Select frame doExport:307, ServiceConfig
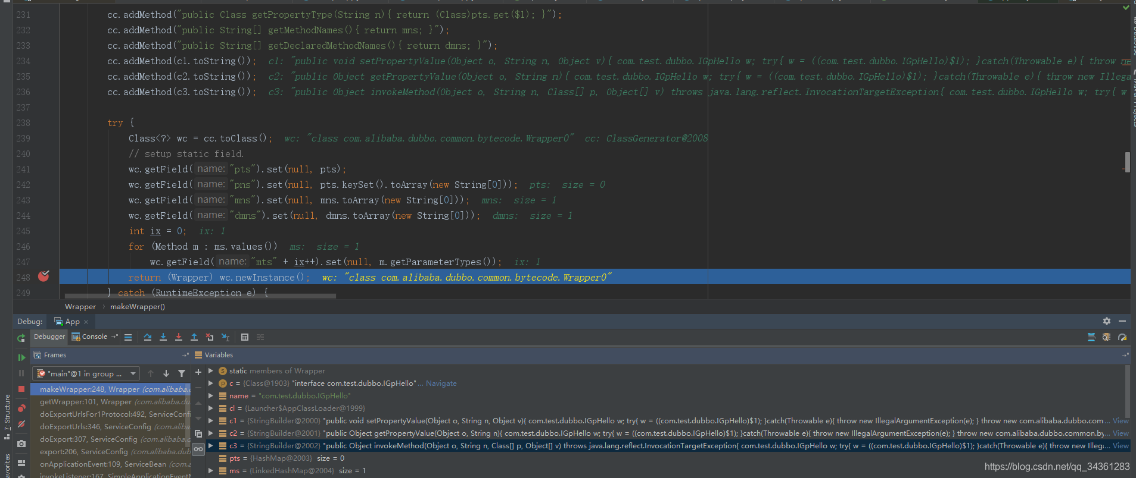 click(111, 439)
